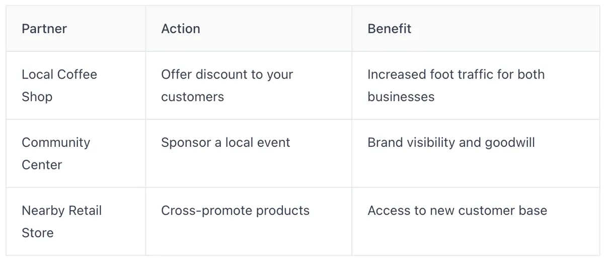Click 'Access to new customer base' cell
This screenshot has height=261, width=604.
coord(475,221)
